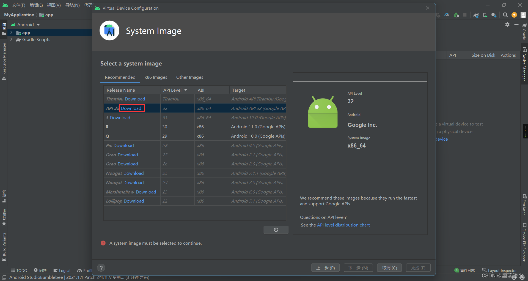Click the 上一步 (P) previous button

pyautogui.click(x=326, y=268)
